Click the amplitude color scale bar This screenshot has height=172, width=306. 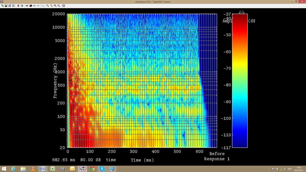tap(240, 81)
